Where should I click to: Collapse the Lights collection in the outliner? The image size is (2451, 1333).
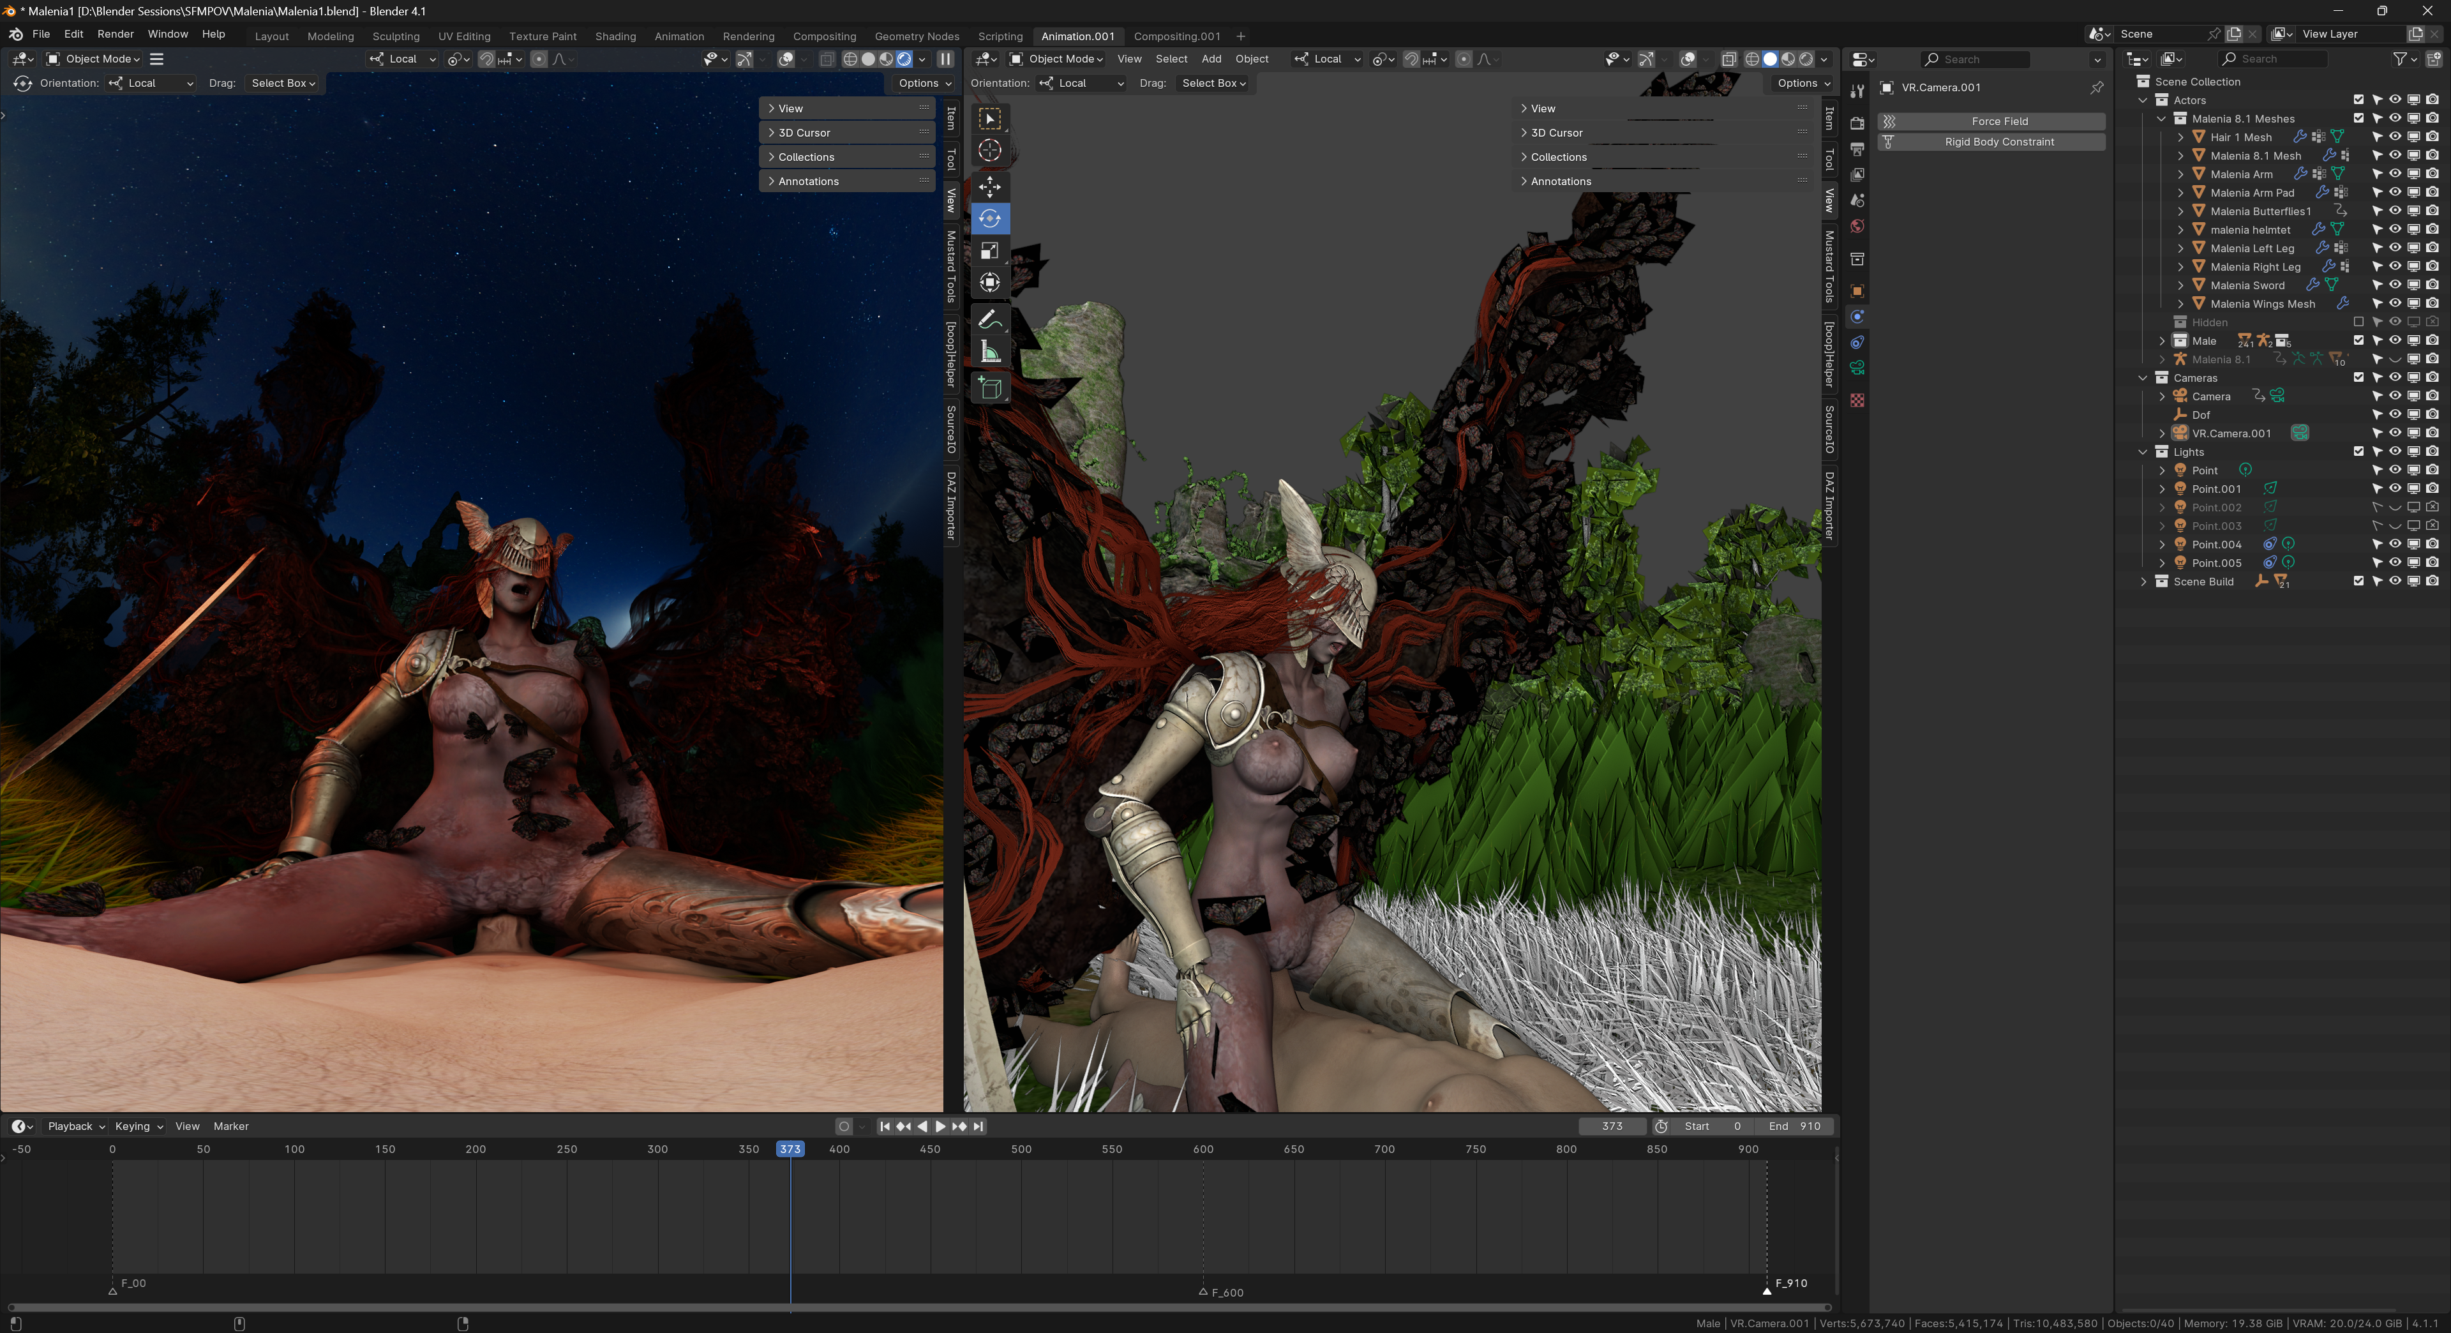click(2143, 452)
